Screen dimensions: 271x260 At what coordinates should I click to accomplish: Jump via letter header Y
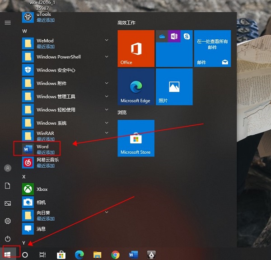(x=23, y=243)
